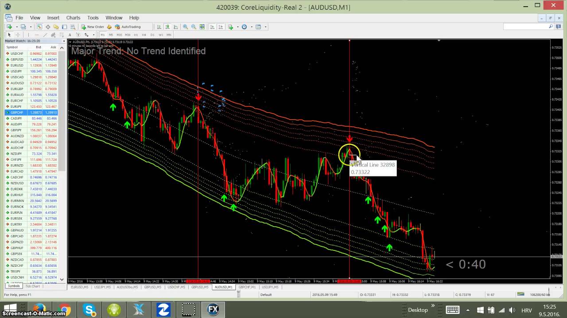Screen dimensions: 567x318
Task: Select the horizontal line drawing tool
Action: point(37,35)
